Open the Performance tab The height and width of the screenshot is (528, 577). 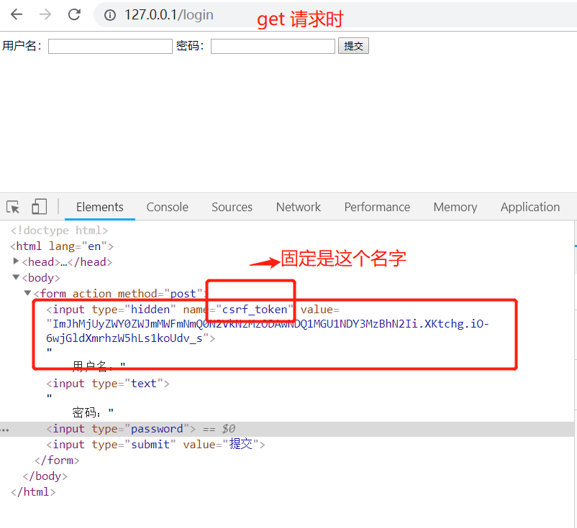click(377, 207)
